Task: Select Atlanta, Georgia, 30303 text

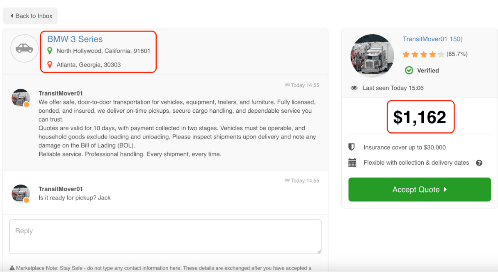Action: coord(89,65)
